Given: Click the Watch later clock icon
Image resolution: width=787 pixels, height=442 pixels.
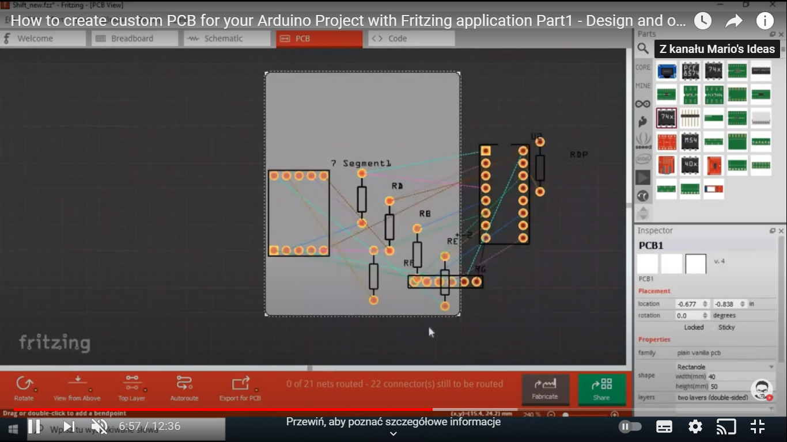Looking at the screenshot, I should [x=703, y=21].
